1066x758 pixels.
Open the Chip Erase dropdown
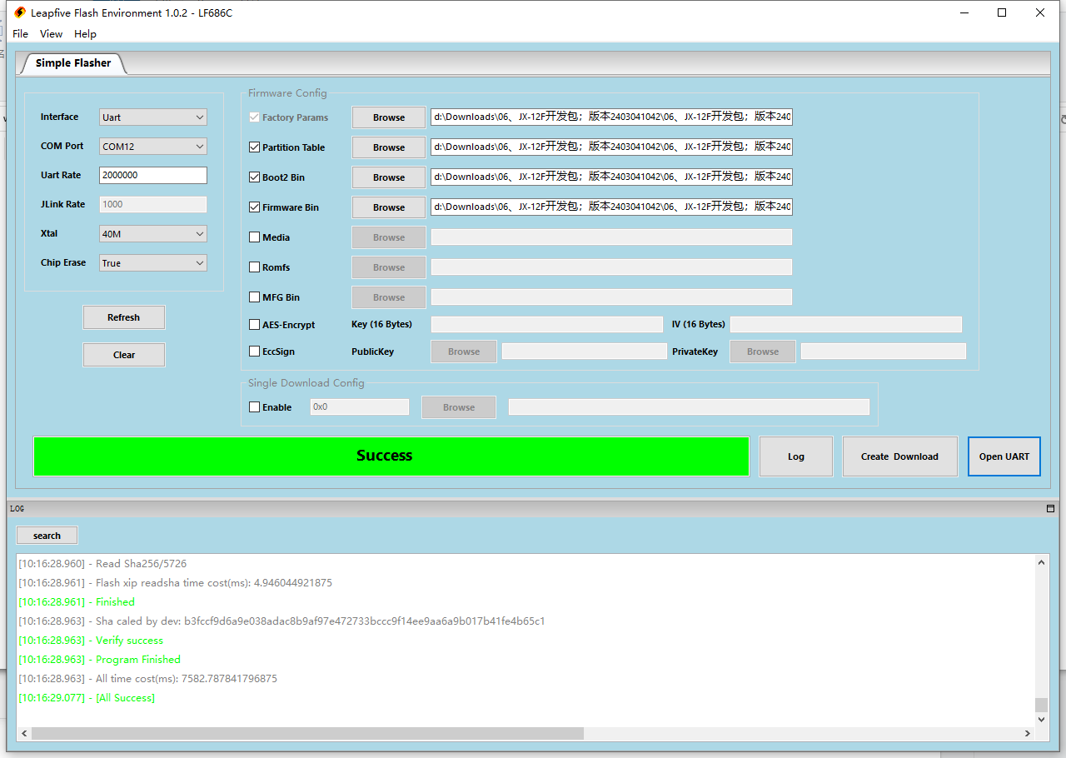(x=152, y=263)
